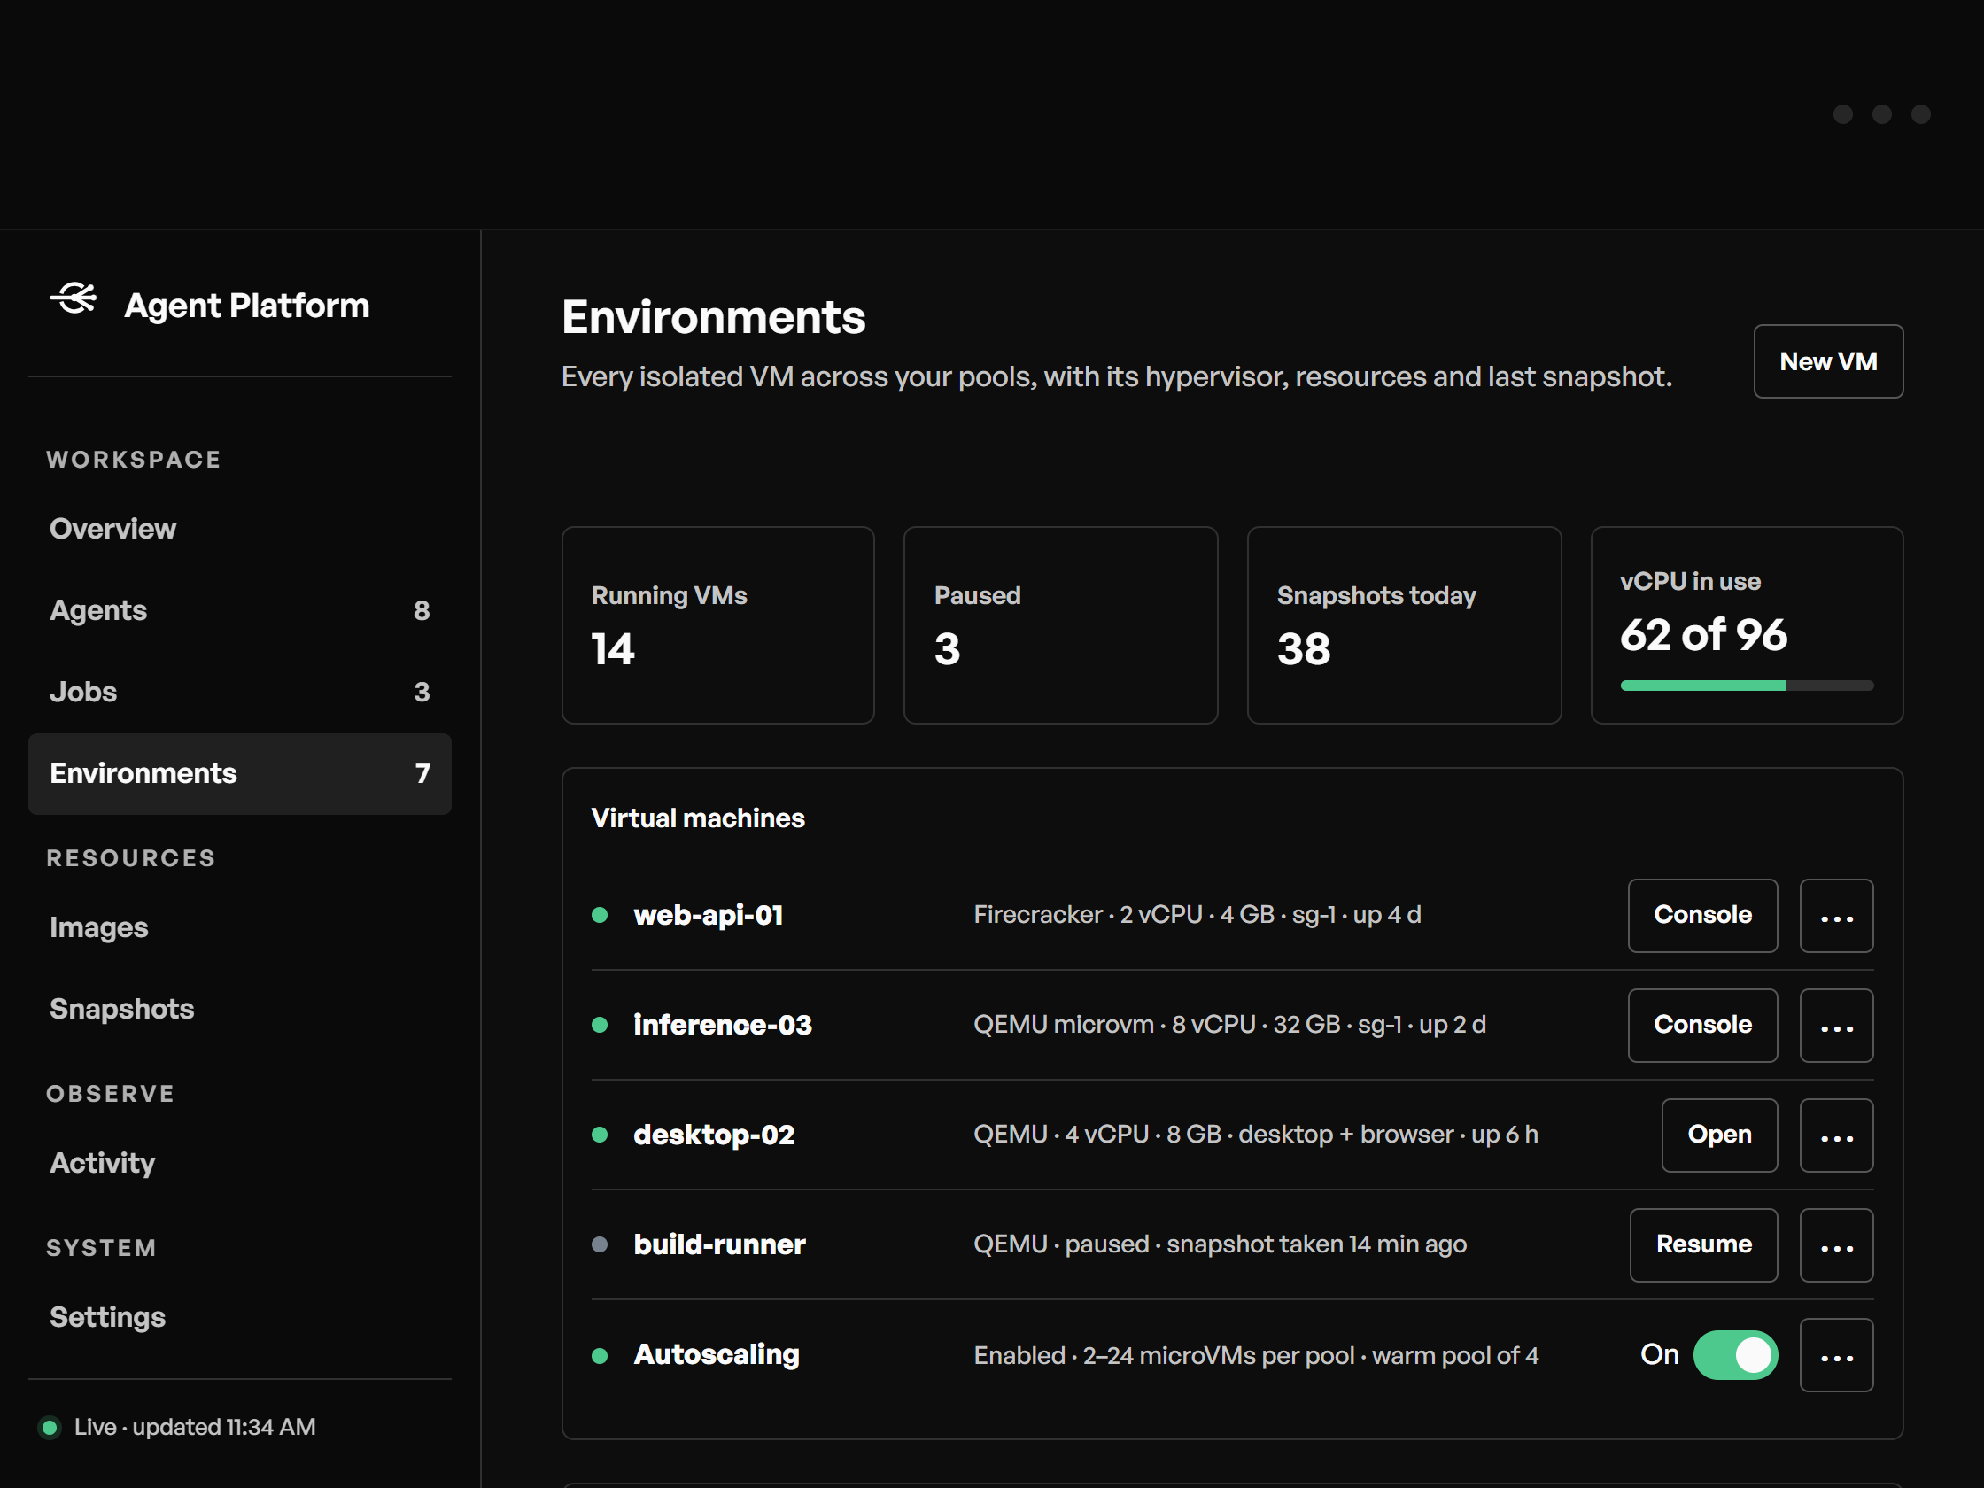Image resolution: width=1984 pixels, height=1488 pixels.
Task: Click the Snapshots today card
Action: (1404, 625)
